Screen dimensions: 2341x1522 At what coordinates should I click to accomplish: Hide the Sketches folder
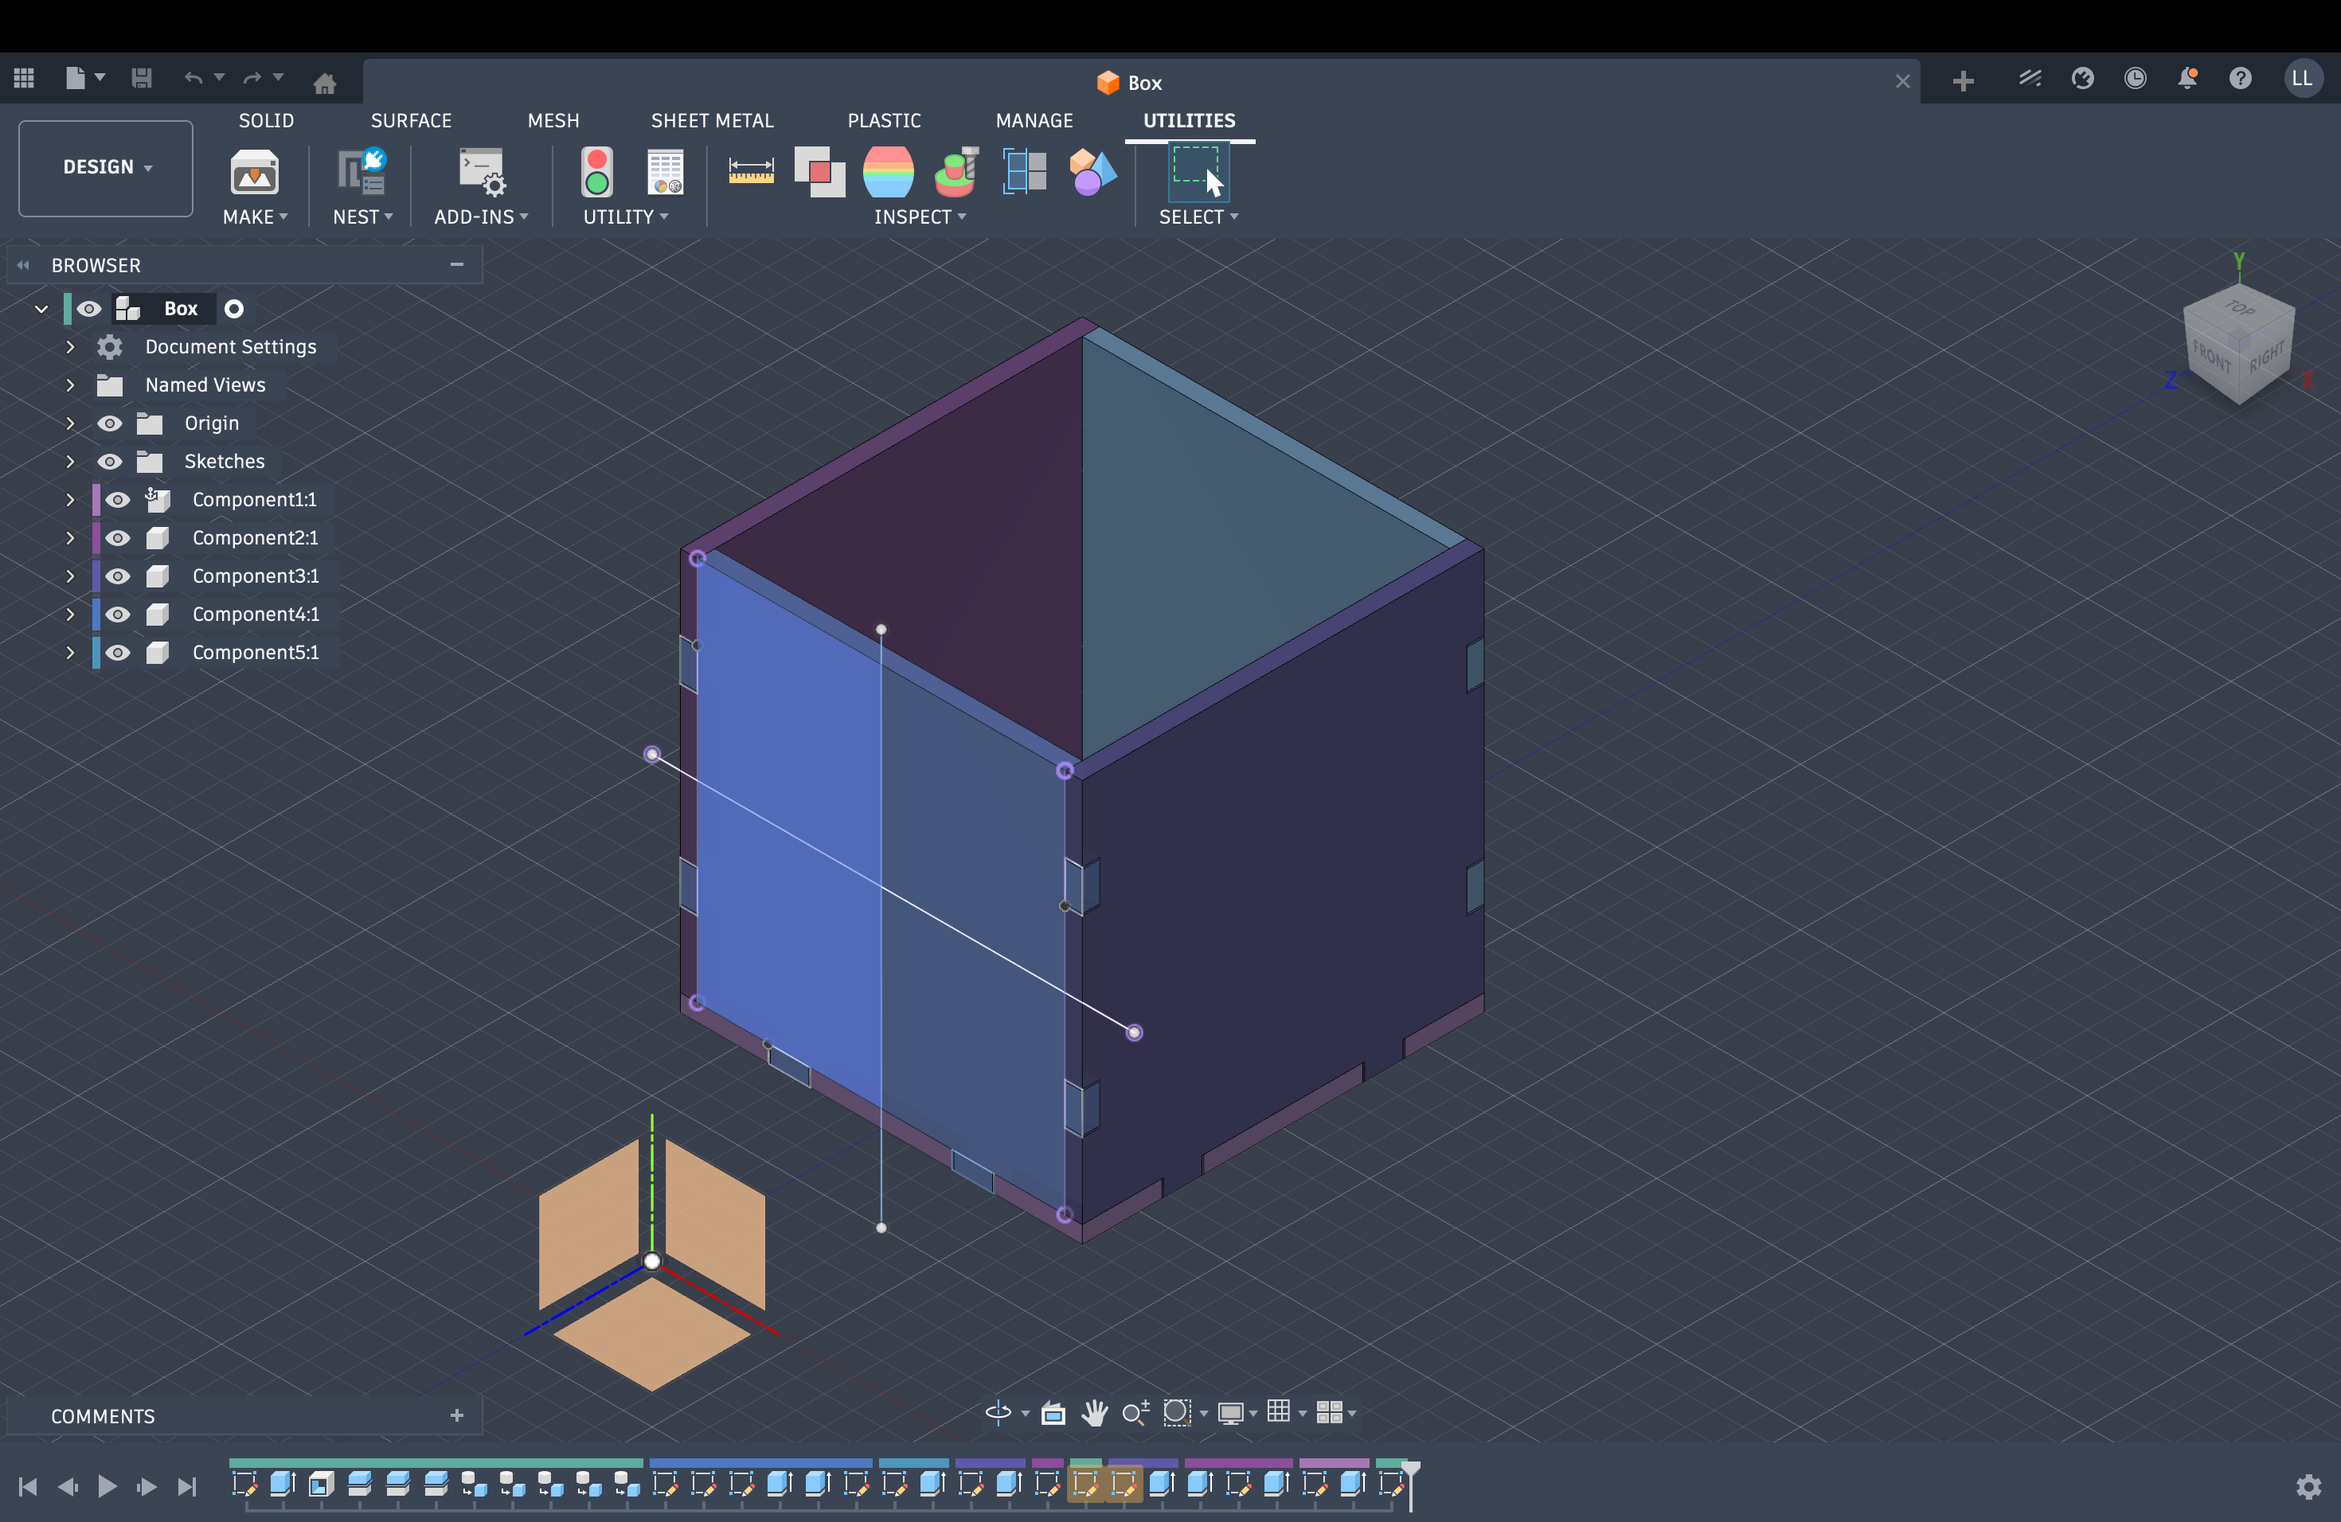coord(109,461)
